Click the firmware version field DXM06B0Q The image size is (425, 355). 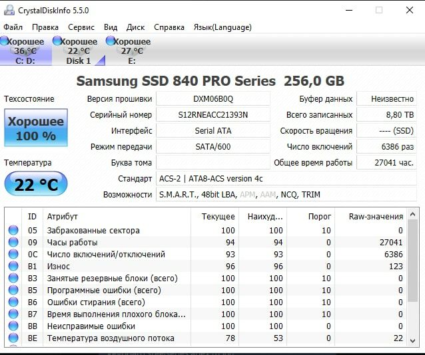coord(213,99)
